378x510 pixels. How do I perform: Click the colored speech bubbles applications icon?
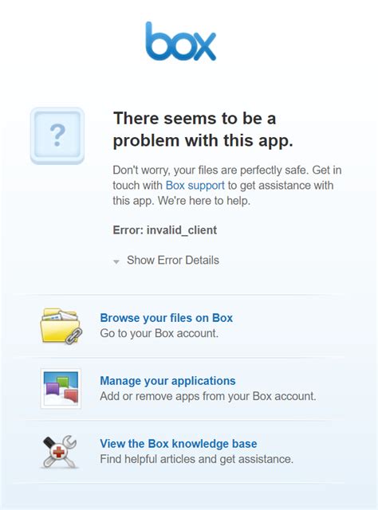coord(61,388)
